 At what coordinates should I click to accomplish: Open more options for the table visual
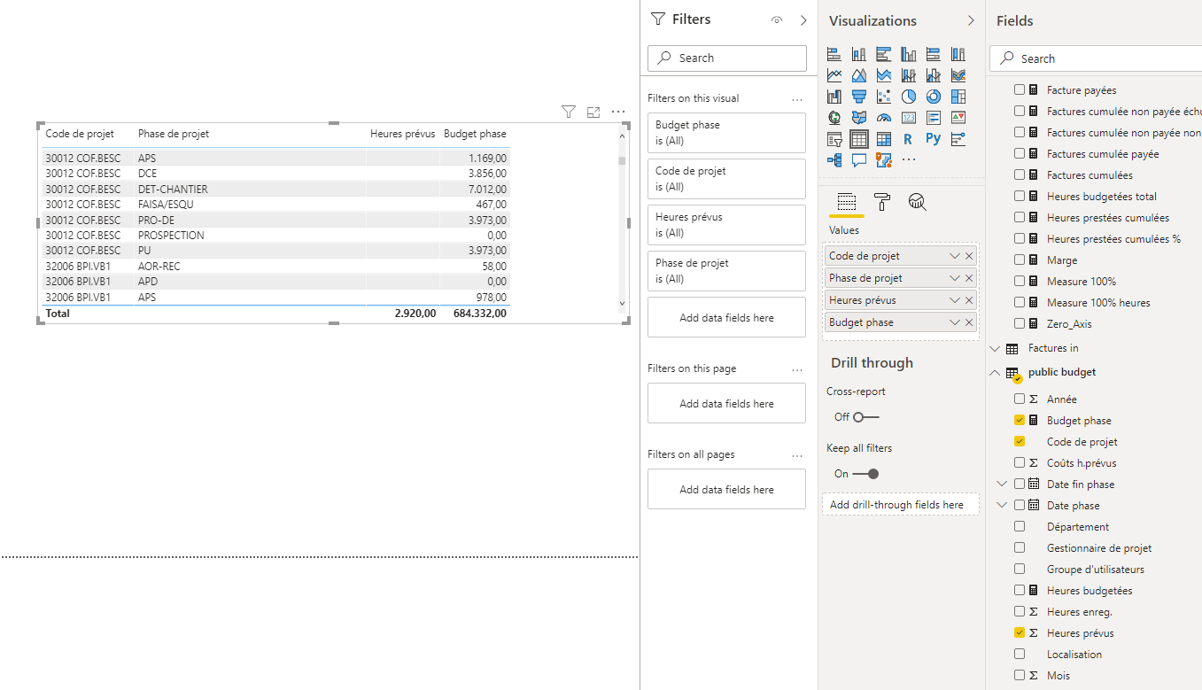click(x=618, y=112)
